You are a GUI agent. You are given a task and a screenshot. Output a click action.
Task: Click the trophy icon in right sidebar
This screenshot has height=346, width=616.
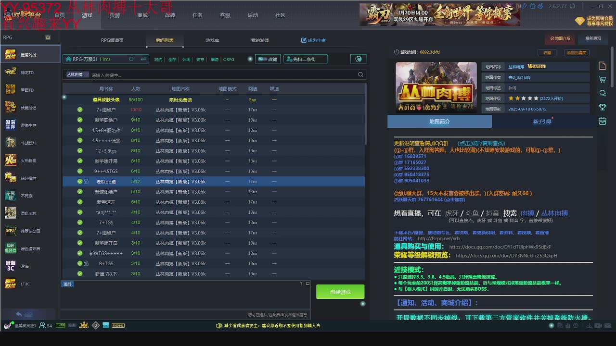point(602,107)
